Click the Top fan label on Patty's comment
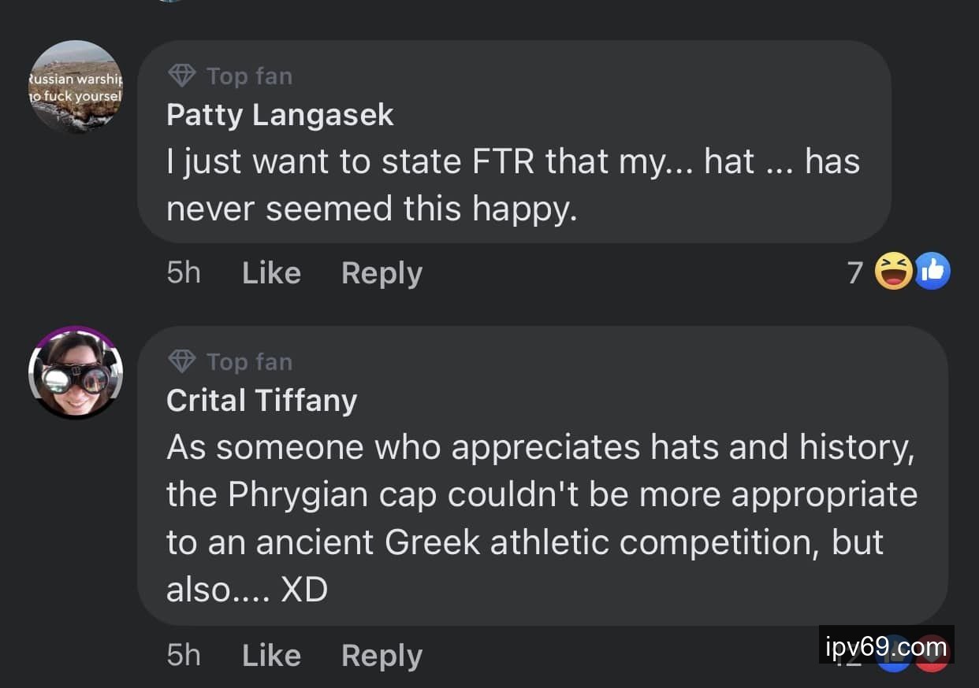This screenshot has width=979, height=688. point(249,76)
